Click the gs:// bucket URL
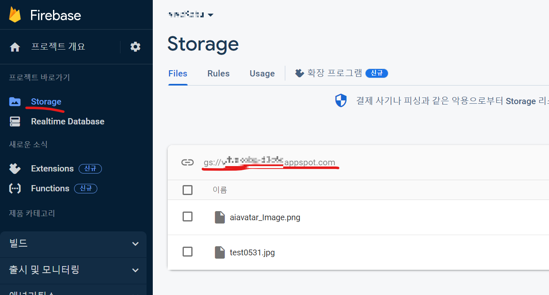 coord(270,162)
